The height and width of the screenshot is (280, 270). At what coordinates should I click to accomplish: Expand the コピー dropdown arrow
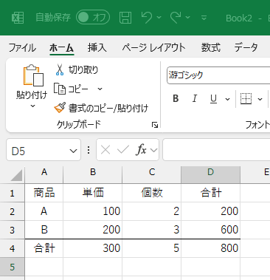tap(100, 89)
